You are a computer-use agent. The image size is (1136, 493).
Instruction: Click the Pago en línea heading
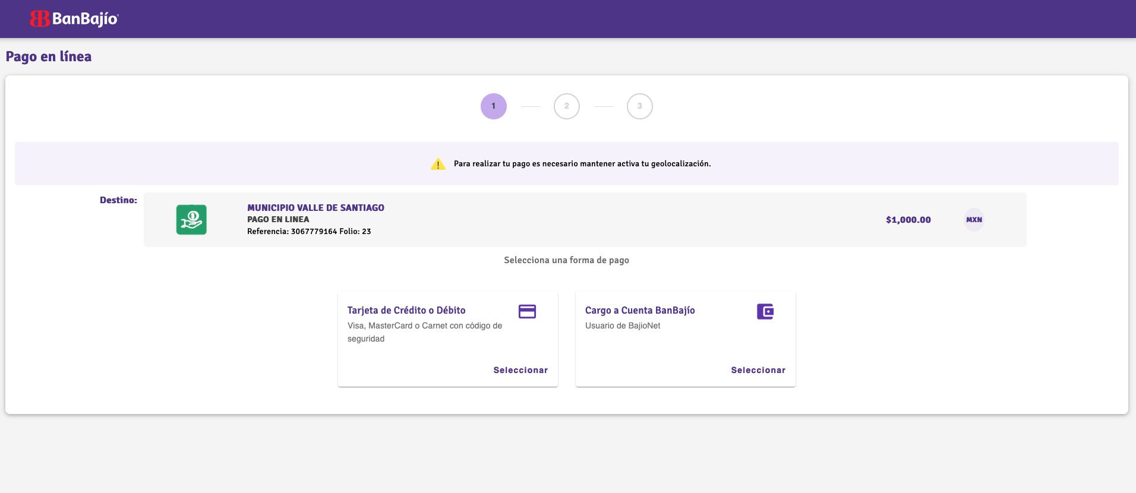pos(49,56)
